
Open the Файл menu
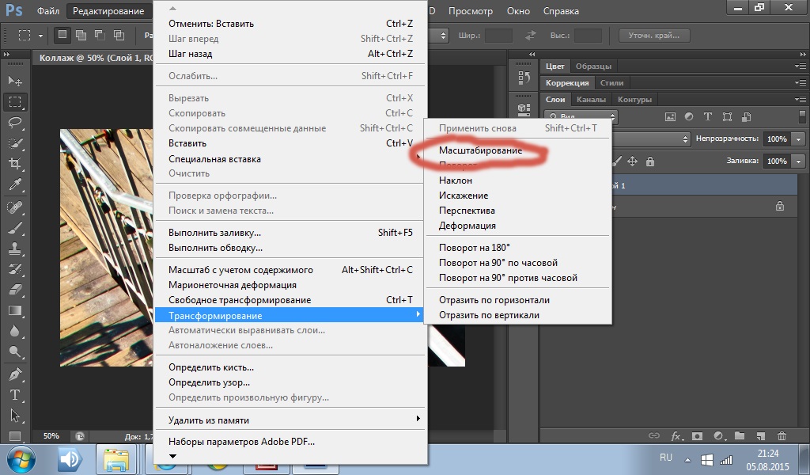[x=48, y=11]
